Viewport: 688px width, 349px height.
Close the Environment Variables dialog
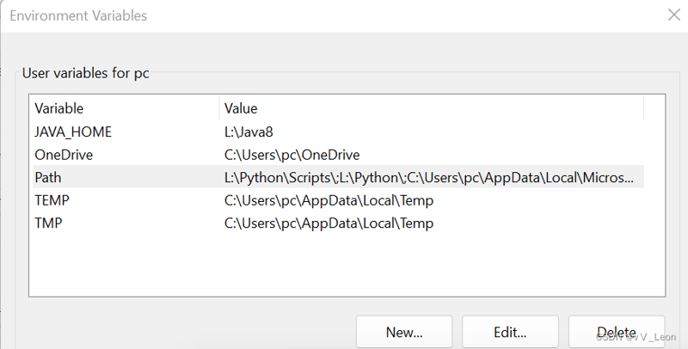coord(673,15)
